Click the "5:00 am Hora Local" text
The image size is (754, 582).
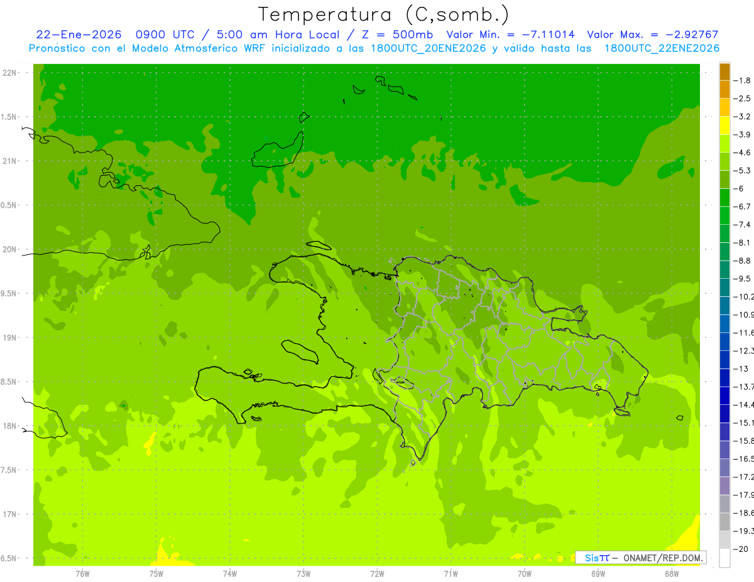click(276, 35)
